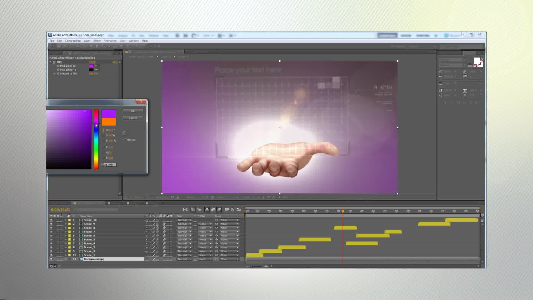This screenshot has height=300, width=533.
Task: Expand the Amount to Tint property
Action: (x=54, y=74)
